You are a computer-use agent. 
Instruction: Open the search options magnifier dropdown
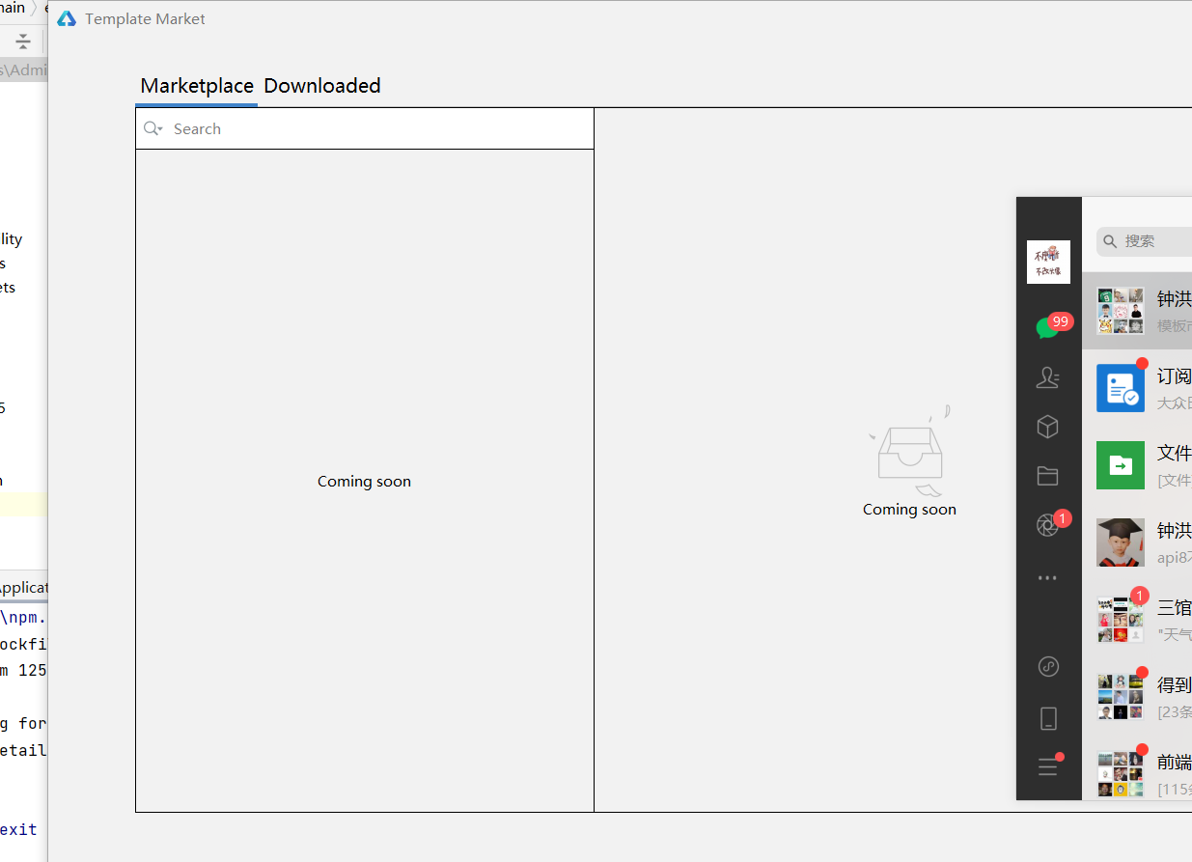pos(152,128)
